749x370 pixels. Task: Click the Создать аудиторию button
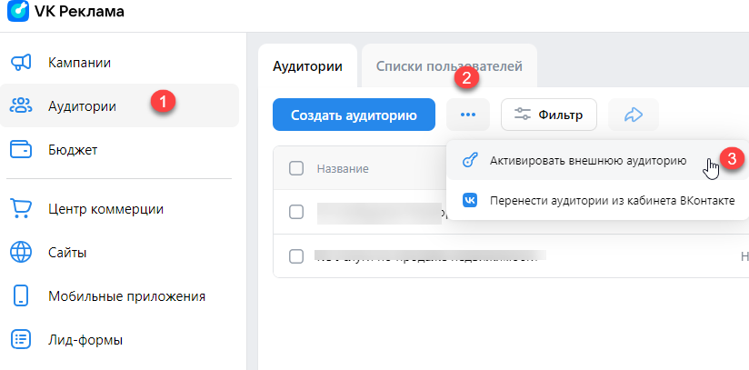(354, 115)
